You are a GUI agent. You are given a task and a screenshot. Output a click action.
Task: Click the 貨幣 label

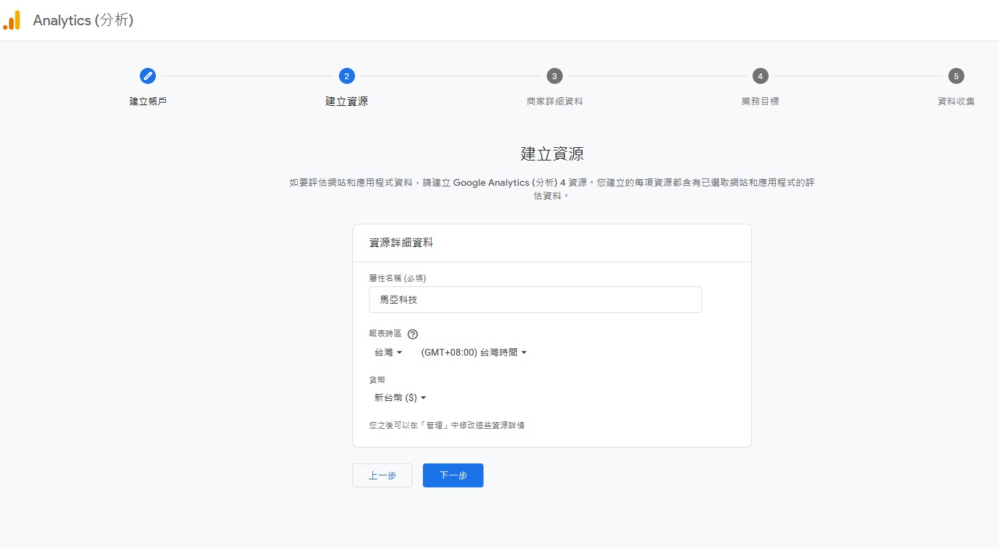click(x=378, y=380)
